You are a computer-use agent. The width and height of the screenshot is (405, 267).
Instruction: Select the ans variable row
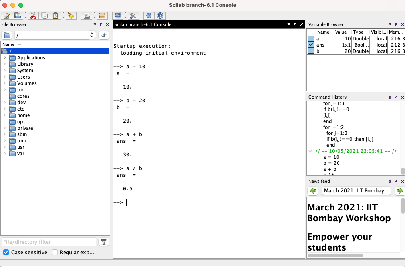click(x=356, y=45)
